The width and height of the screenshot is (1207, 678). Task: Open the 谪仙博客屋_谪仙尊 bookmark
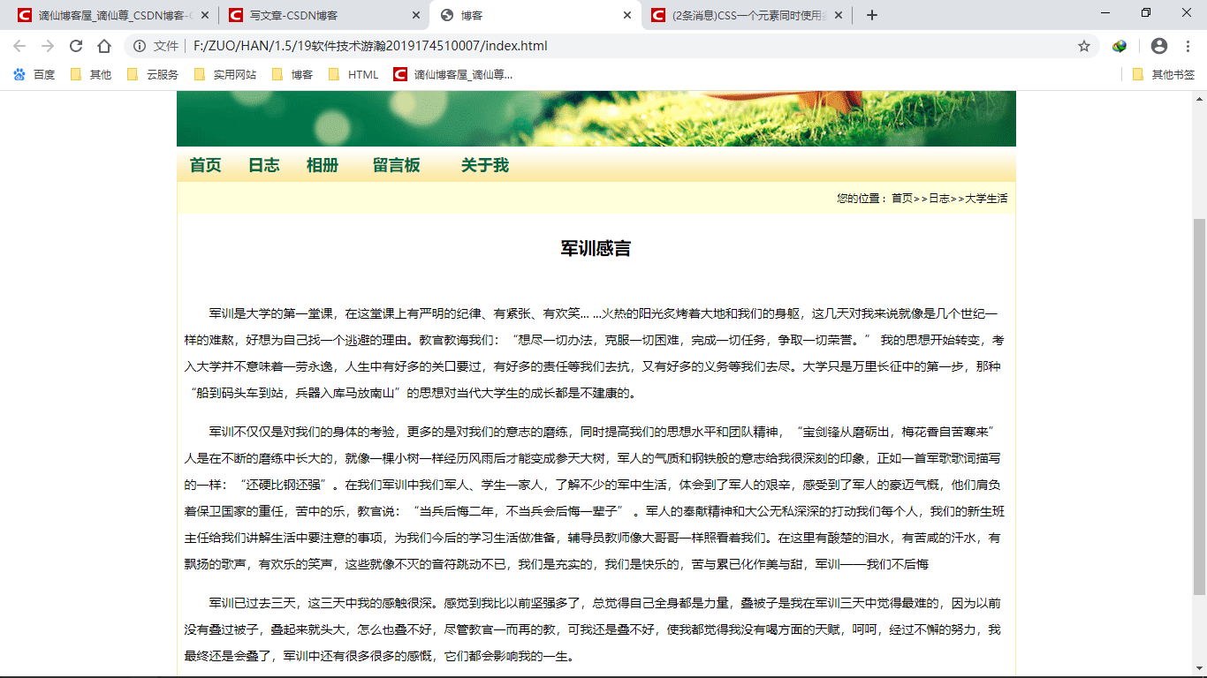453,75
